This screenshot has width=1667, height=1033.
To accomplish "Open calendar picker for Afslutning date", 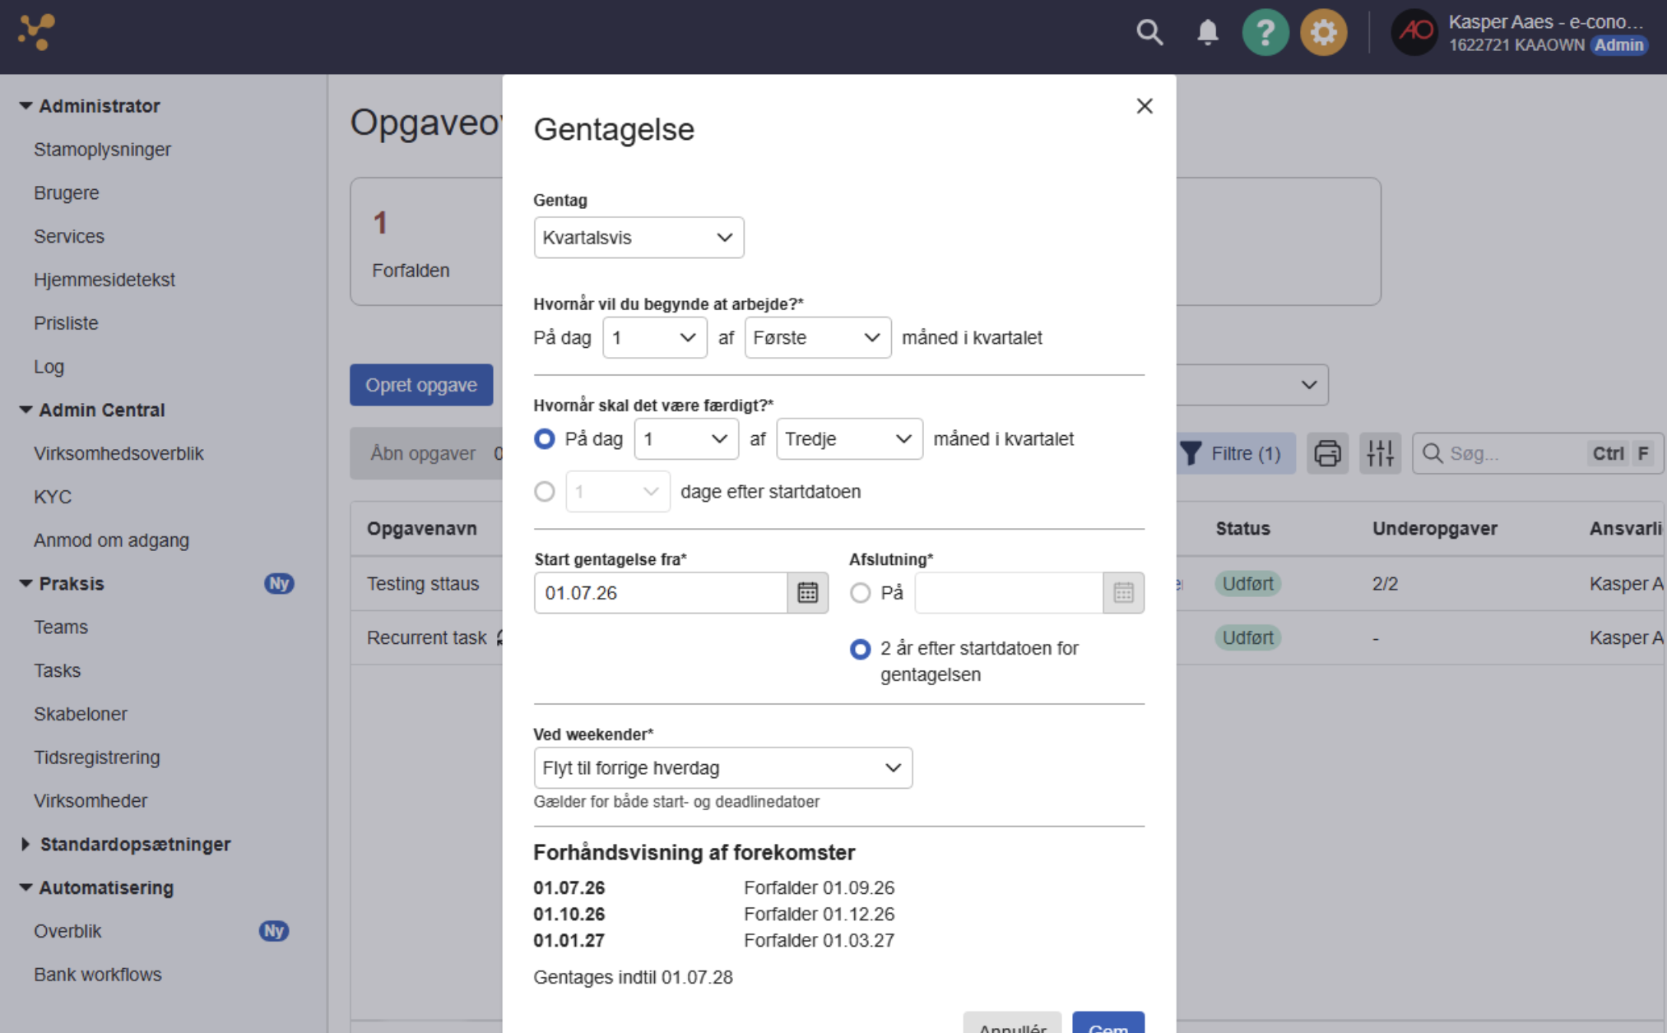I will click(1123, 593).
